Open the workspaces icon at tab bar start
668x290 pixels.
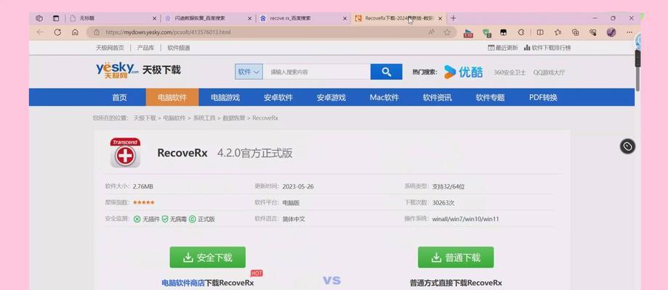[x=39, y=18]
